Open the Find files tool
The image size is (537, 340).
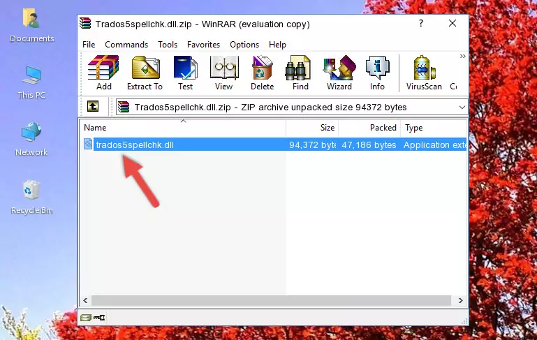coord(300,73)
